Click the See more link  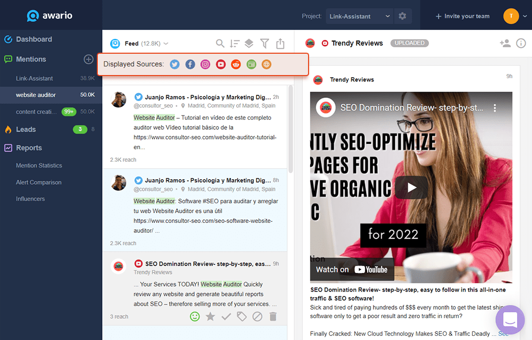(x=503, y=334)
